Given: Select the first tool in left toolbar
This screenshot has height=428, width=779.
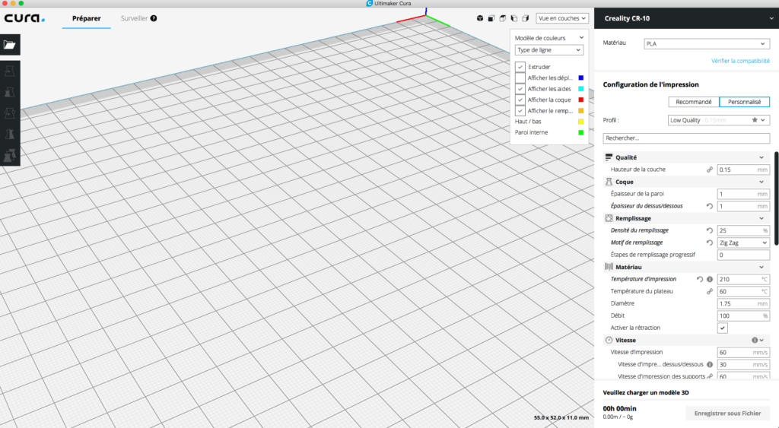Looking at the screenshot, I should pos(10,72).
